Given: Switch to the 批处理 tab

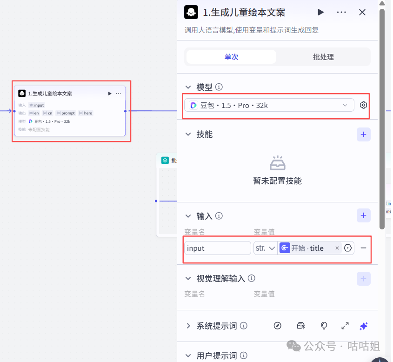Looking at the screenshot, I should pos(324,56).
